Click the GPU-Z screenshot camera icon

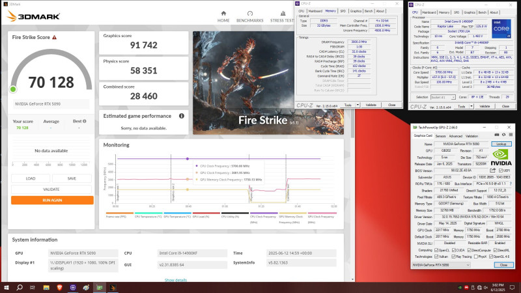(x=496, y=135)
